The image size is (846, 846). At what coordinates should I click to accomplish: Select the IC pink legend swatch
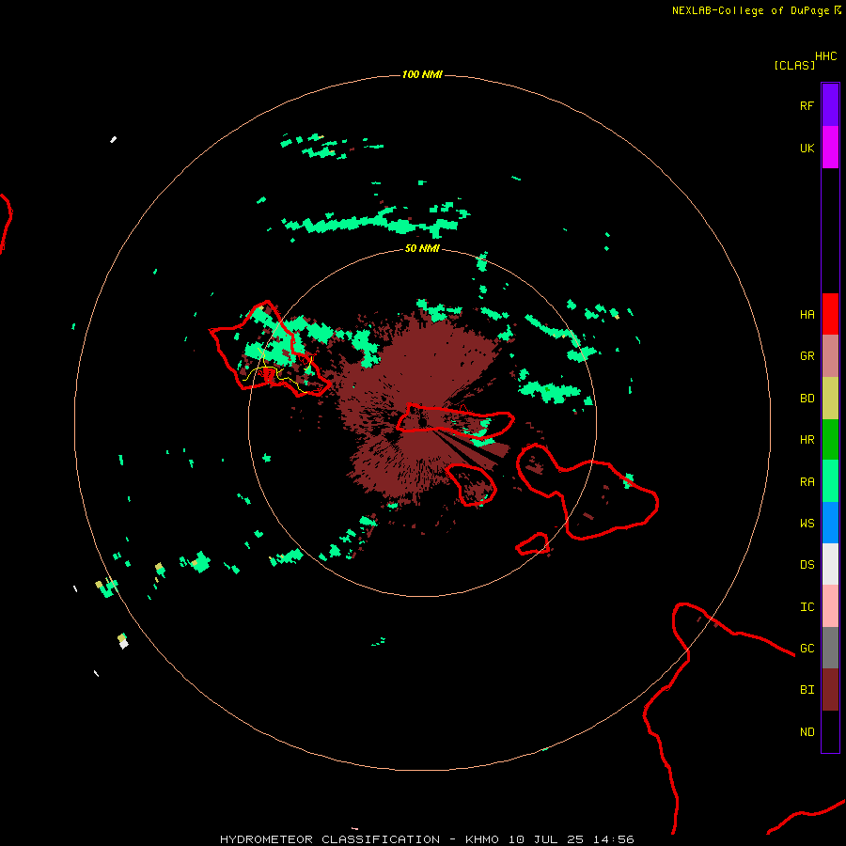[830, 606]
